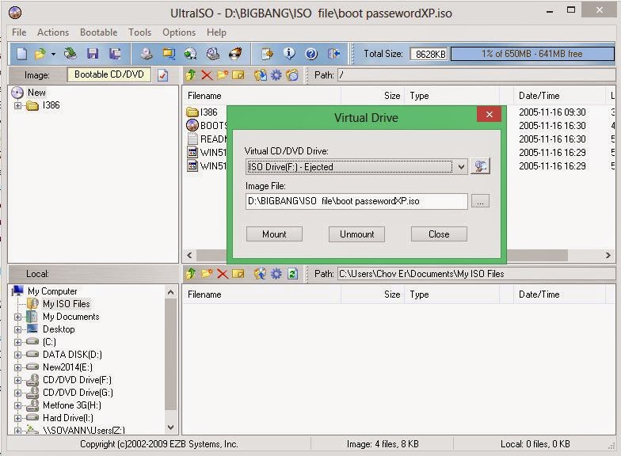This screenshot has width=621, height=456.
Task: Close Virtual Drive dialog with red X
Action: pos(490,114)
